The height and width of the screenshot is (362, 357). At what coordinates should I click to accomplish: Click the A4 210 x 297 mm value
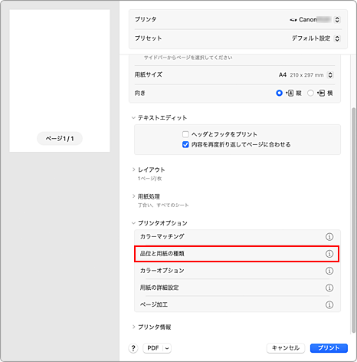tap(301, 75)
